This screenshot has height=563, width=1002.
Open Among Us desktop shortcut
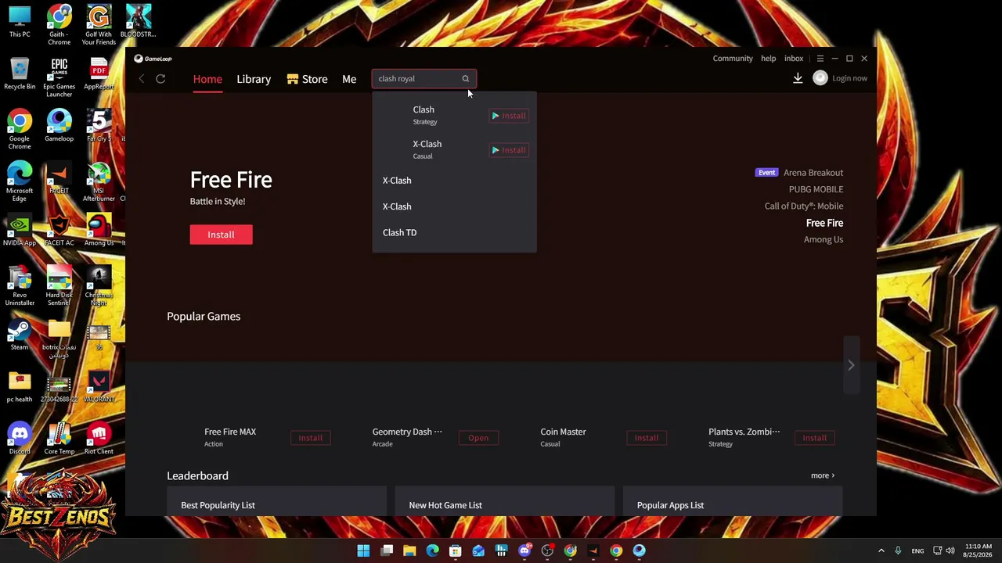click(x=99, y=231)
